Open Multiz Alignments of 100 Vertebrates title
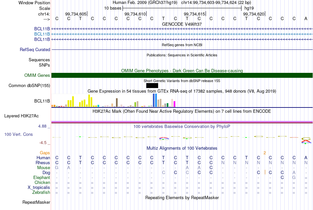The width and height of the screenshot is (313, 210). [182, 148]
